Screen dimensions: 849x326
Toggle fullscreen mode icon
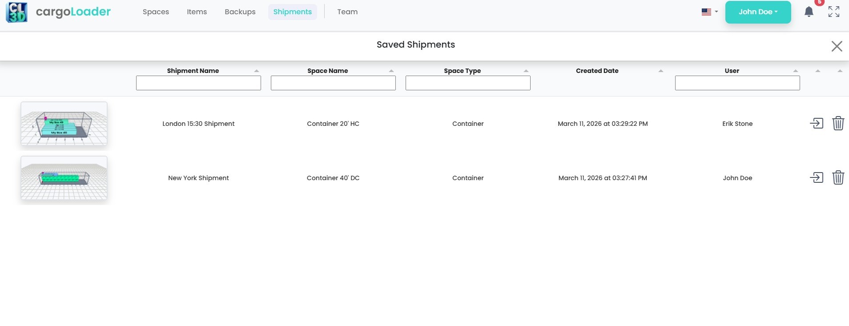pos(834,12)
